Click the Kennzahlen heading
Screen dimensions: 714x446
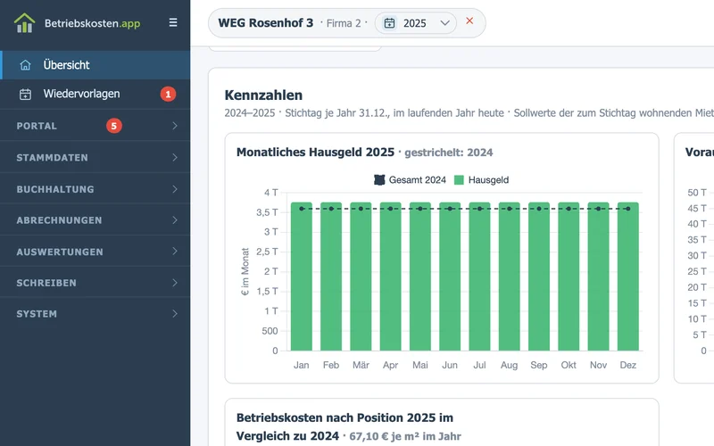tap(263, 95)
